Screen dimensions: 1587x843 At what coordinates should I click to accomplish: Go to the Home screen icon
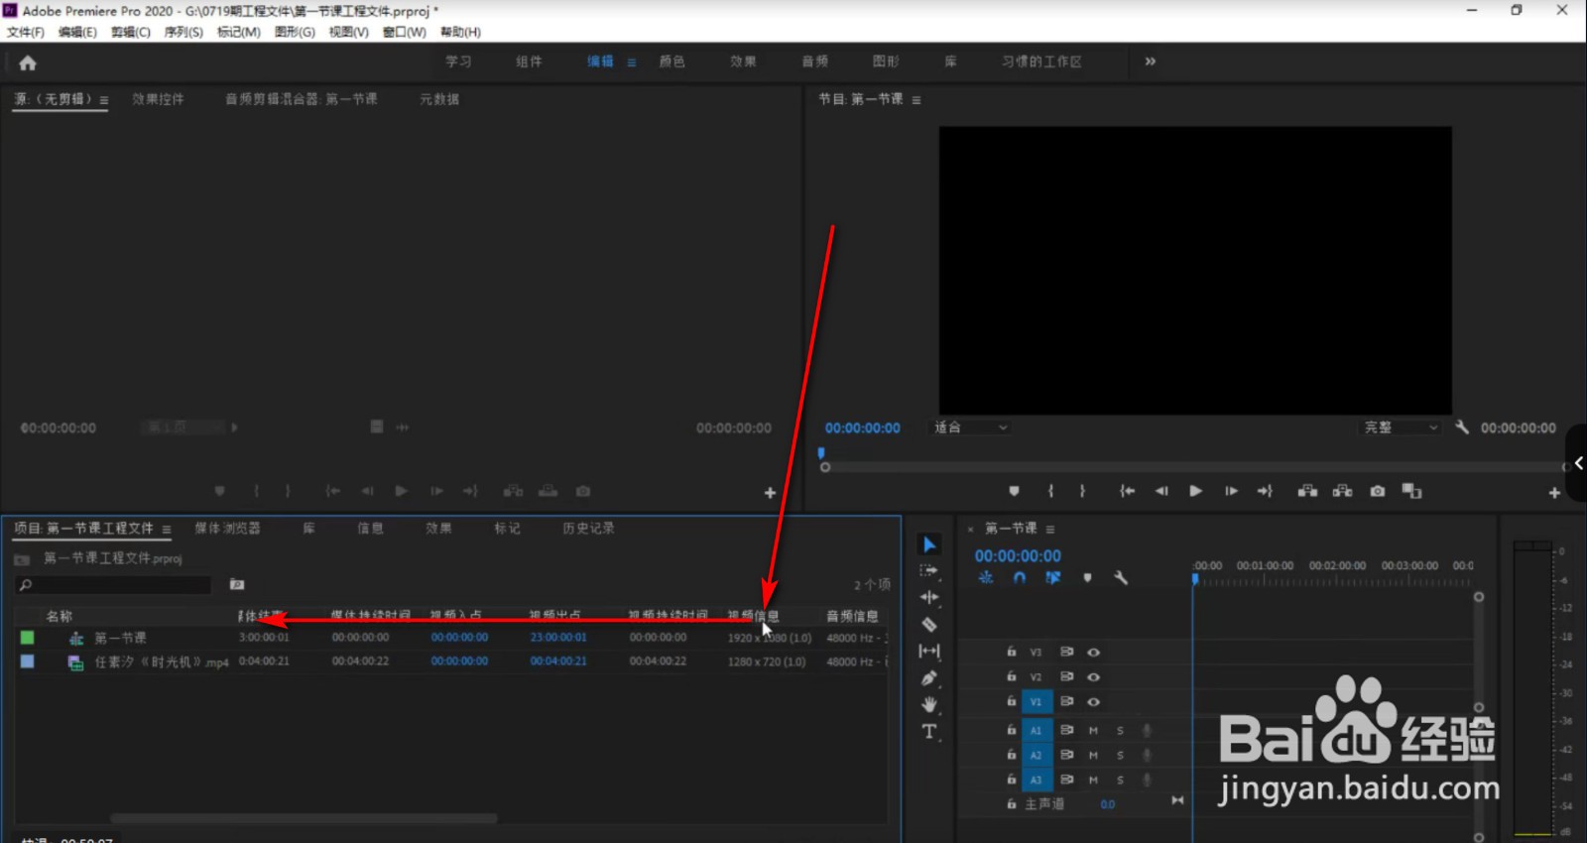pyautogui.click(x=28, y=62)
